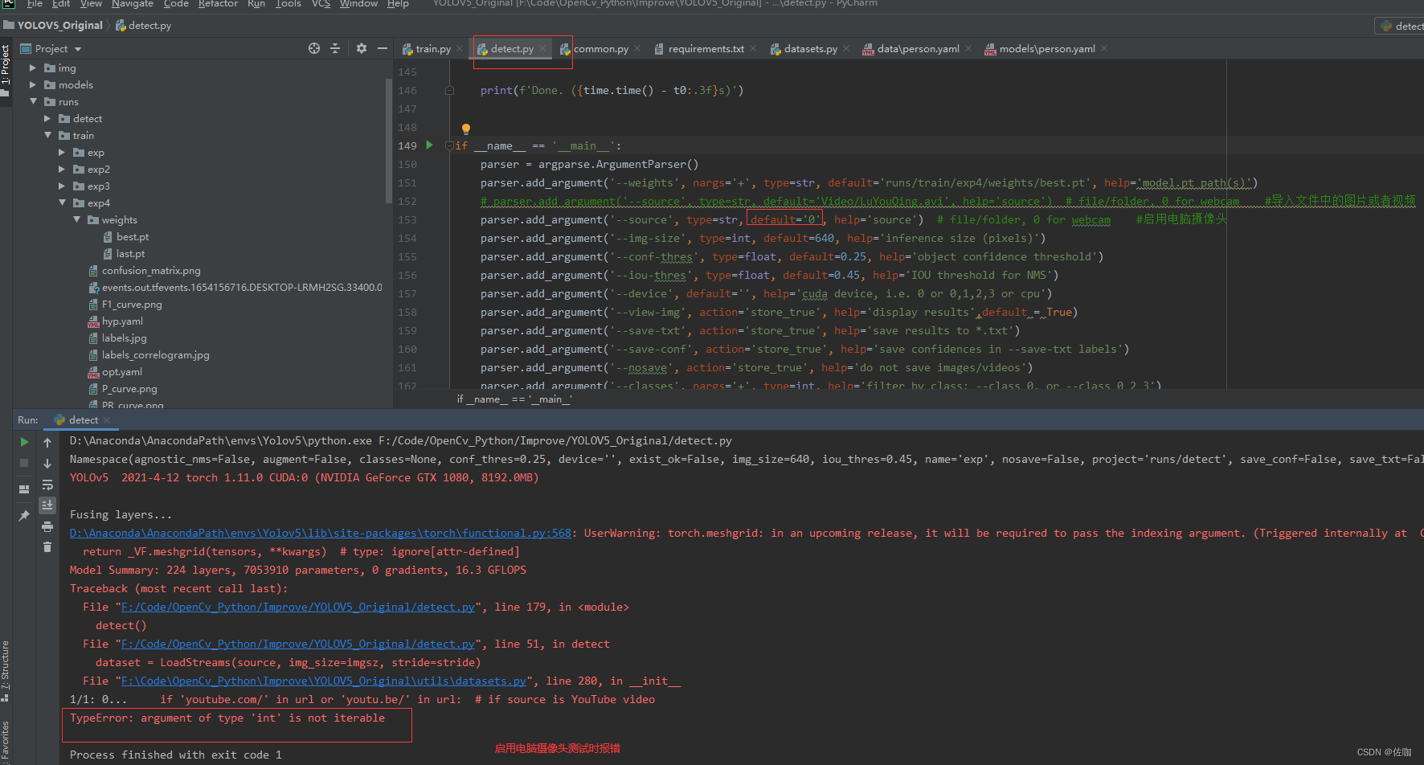
Task: Expand the models folder
Action: click(x=33, y=85)
